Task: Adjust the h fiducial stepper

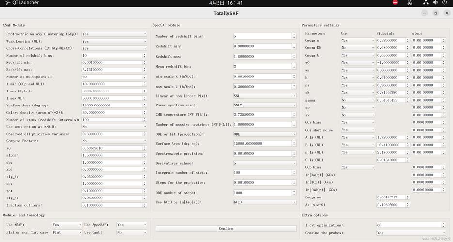Action: tap(408, 77)
